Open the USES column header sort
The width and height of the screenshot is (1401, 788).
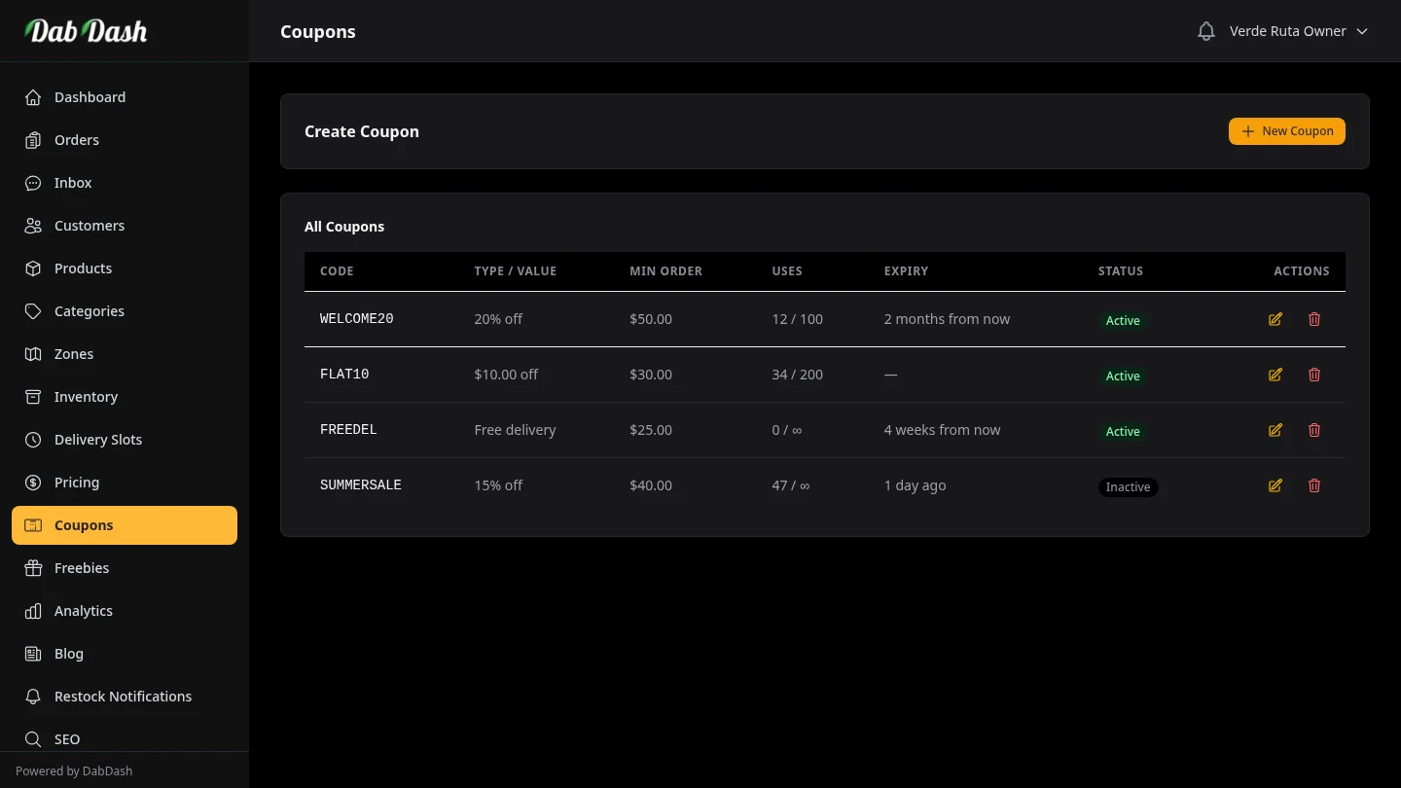787,270
